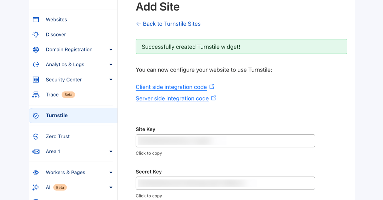Click external link icon beside Client side integration
Image resolution: width=383 pixels, height=200 pixels.
click(212, 87)
